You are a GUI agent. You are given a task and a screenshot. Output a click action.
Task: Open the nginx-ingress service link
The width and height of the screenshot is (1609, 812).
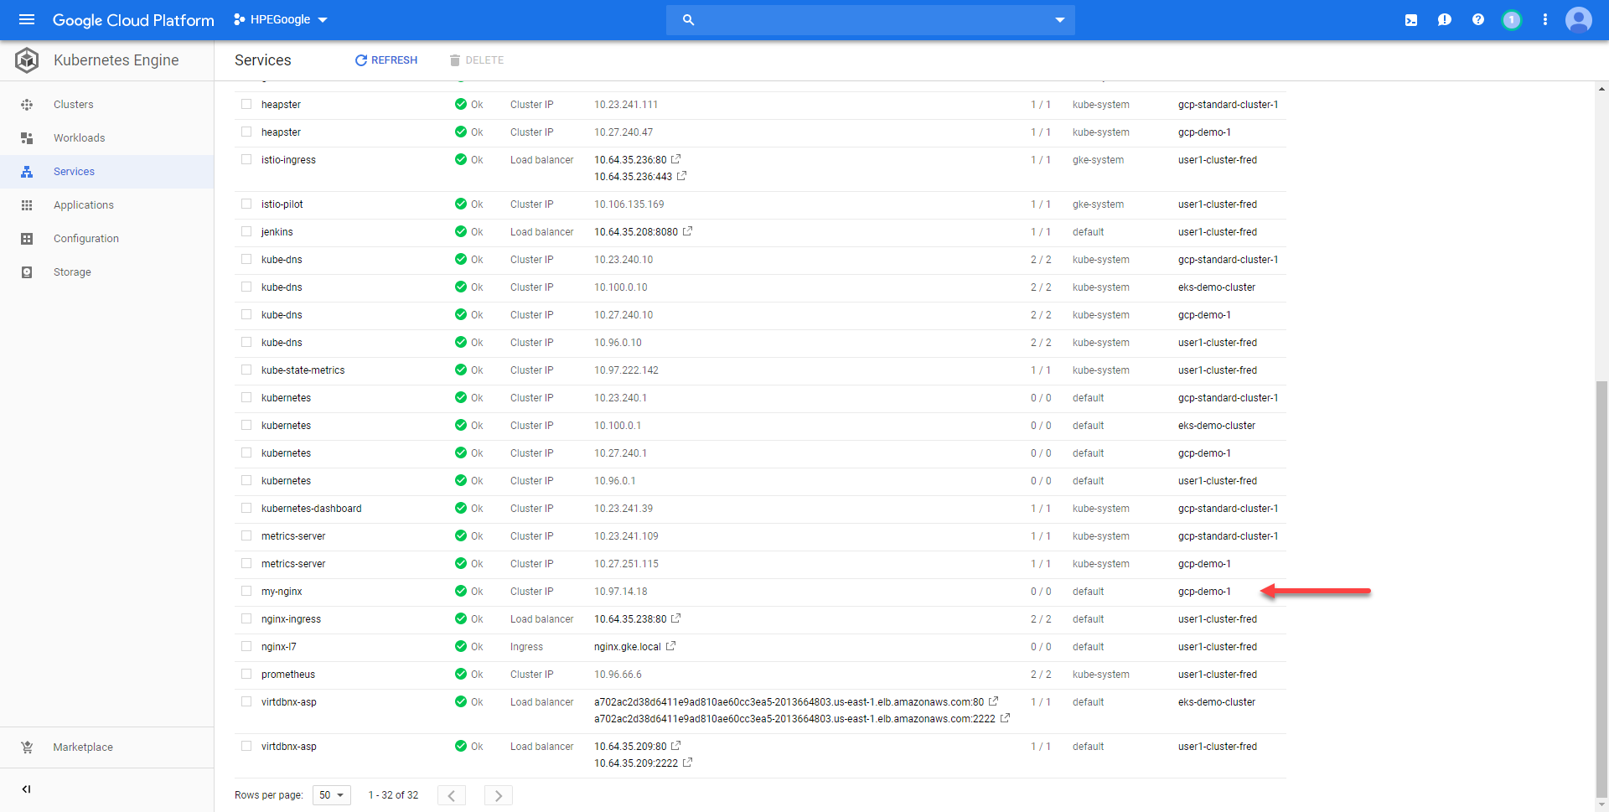point(291,619)
